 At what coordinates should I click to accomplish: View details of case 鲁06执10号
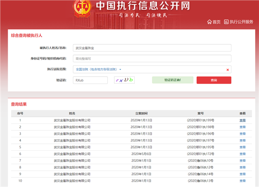[242, 160]
